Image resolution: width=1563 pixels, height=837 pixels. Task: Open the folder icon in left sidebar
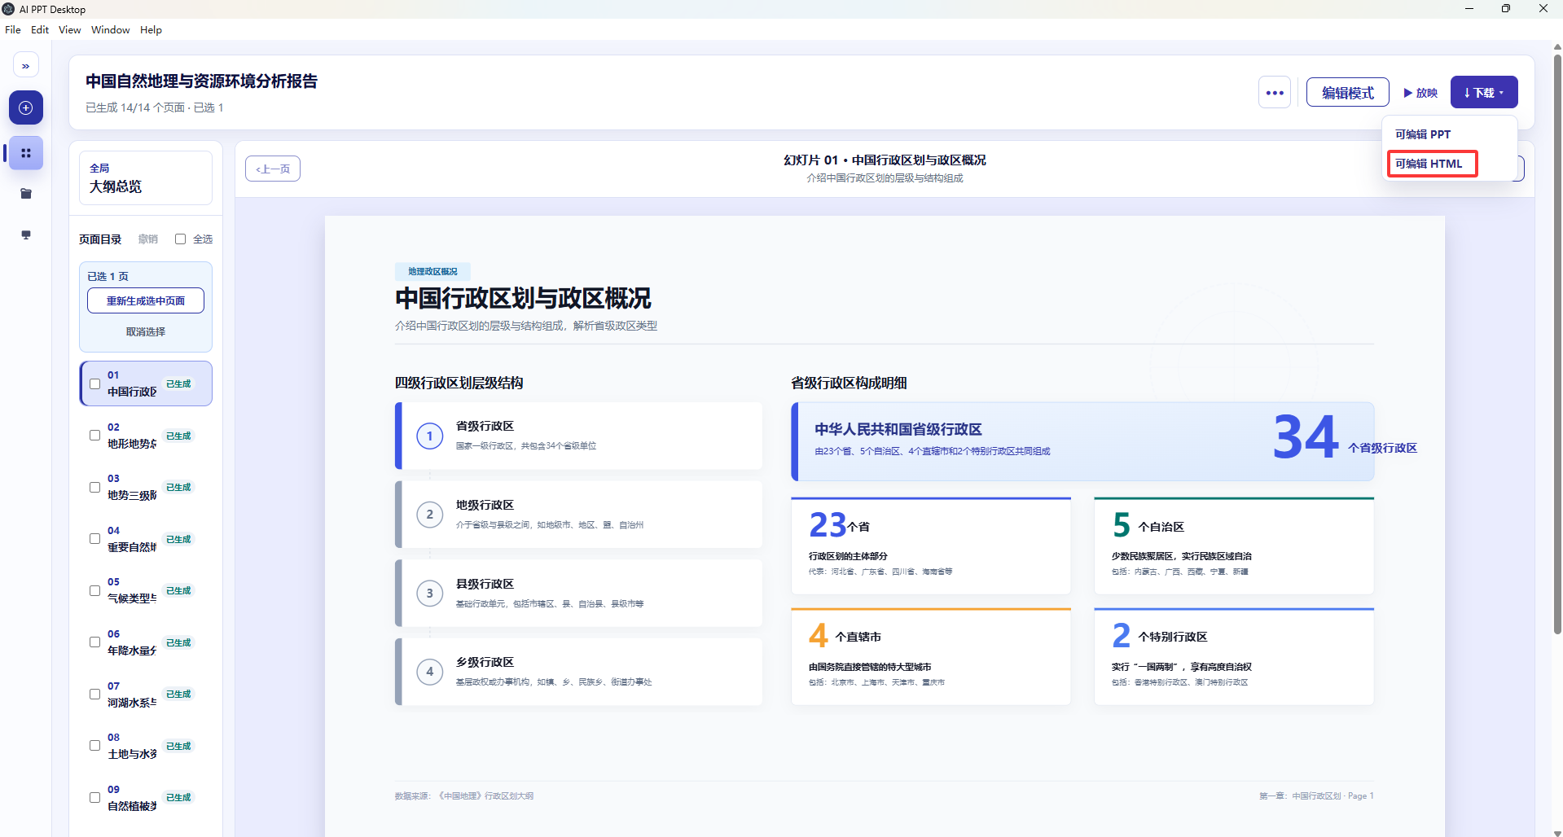coord(26,194)
